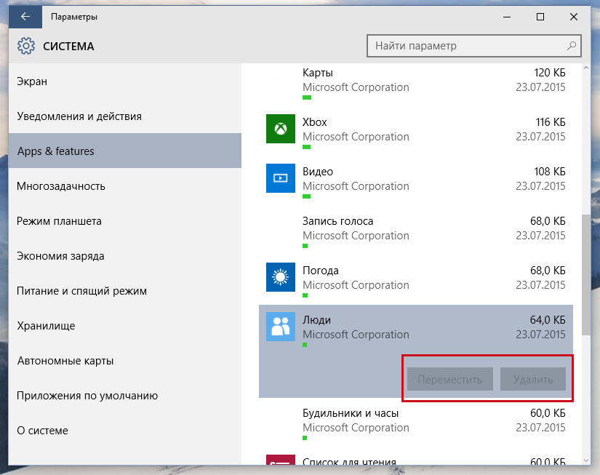
Task: Click the back arrow in title bar
Action: point(25,17)
